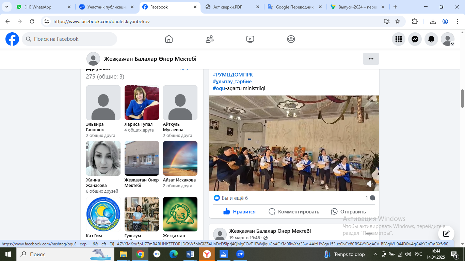This screenshot has width=465, height=261.
Task: Open Айзат Искакова rainbow photo
Action: [x=180, y=158]
